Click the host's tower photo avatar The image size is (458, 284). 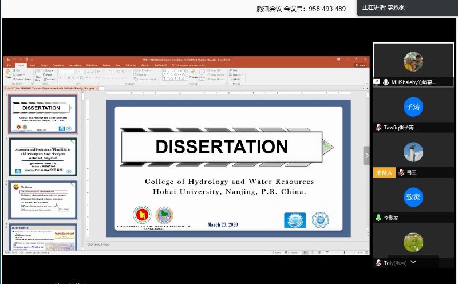coord(413,152)
